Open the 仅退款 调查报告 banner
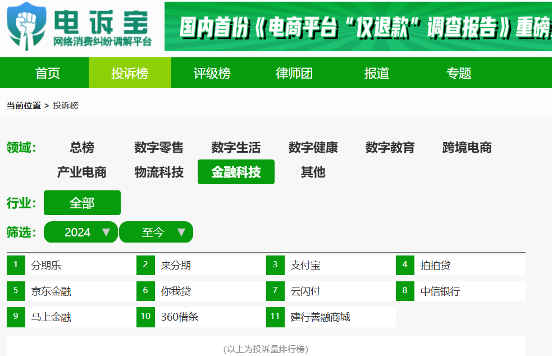 pyautogui.click(x=358, y=26)
